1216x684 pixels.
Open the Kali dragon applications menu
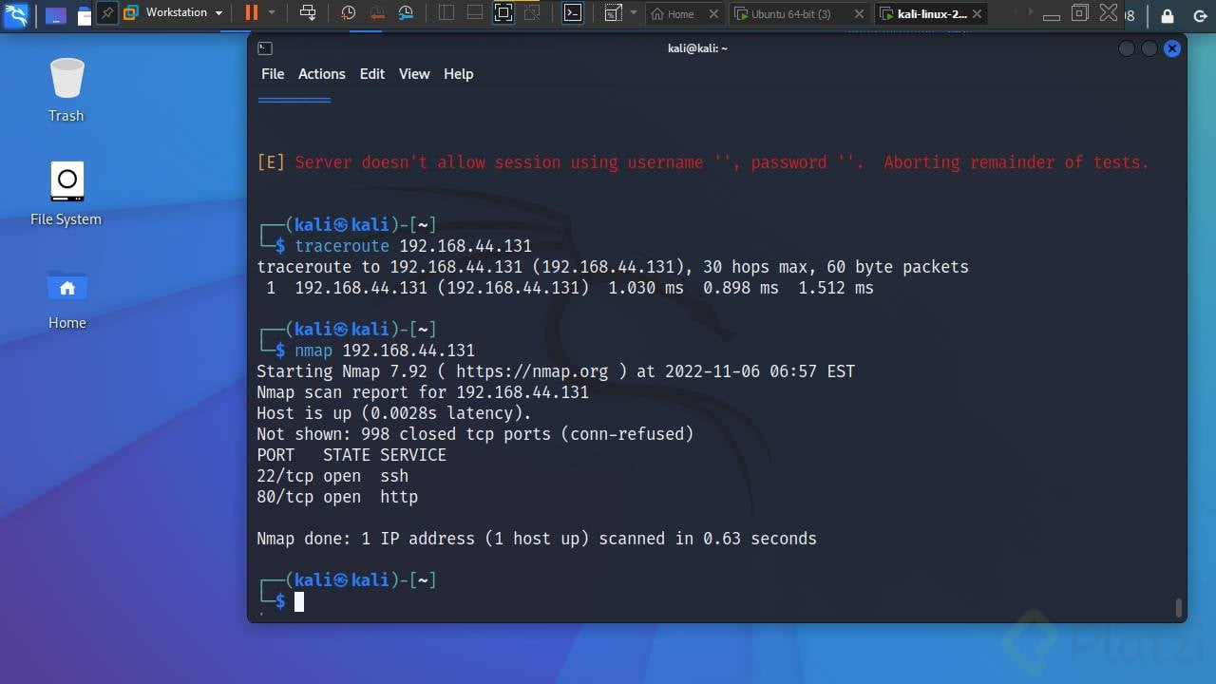15,14
